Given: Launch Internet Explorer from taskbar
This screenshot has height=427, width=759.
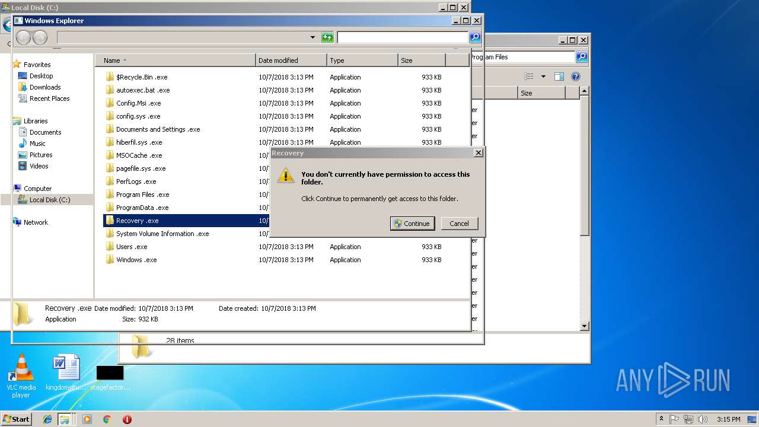Looking at the screenshot, I should coord(47,419).
